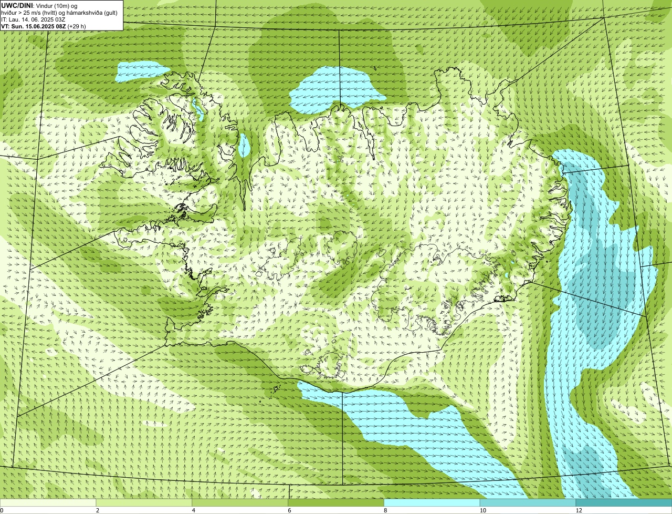Select the dark green 6–8 m/s color bar segment
This screenshot has width=672, height=514.
336,502
